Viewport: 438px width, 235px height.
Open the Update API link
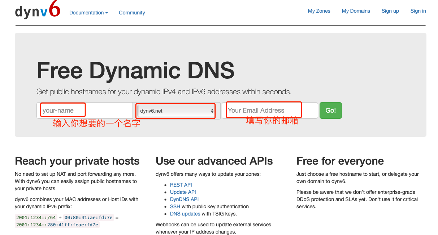pyautogui.click(x=183, y=192)
